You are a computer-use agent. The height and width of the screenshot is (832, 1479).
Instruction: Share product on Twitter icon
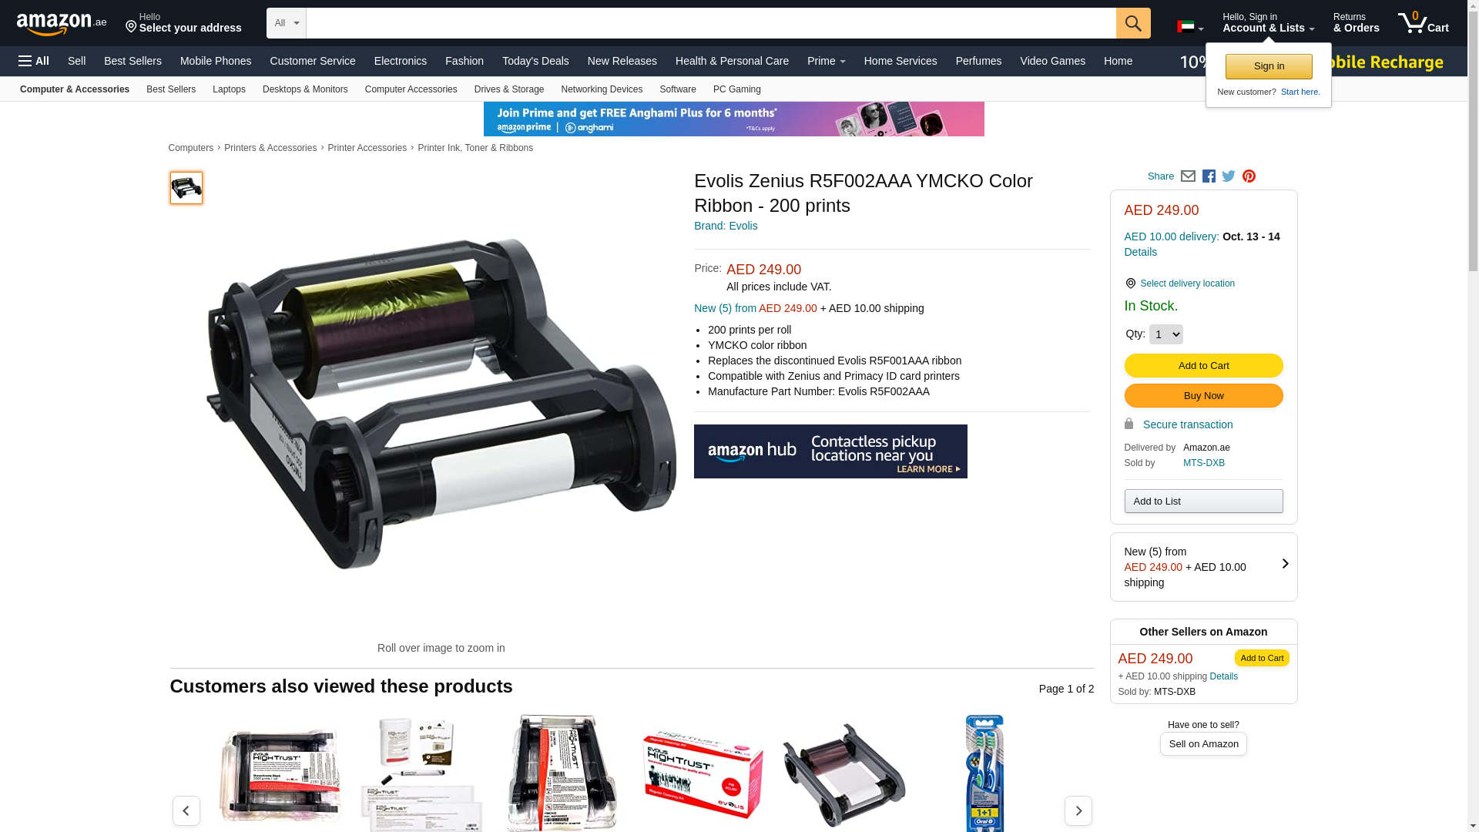1229,176
